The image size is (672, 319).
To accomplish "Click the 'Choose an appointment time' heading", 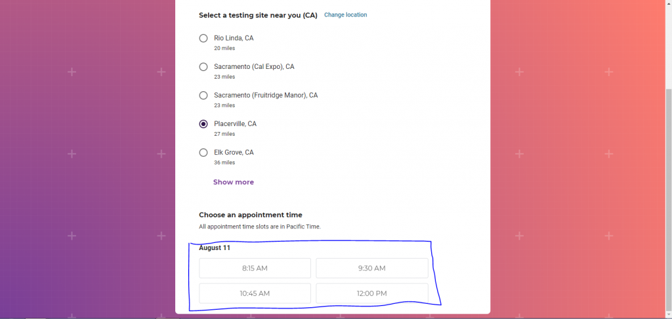I will point(251,215).
